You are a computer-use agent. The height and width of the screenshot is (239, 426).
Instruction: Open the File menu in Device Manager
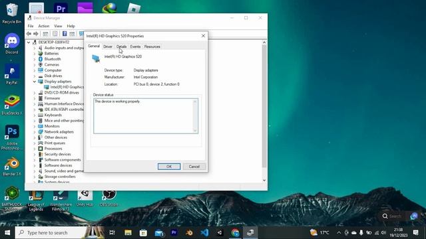tap(31, 26)
